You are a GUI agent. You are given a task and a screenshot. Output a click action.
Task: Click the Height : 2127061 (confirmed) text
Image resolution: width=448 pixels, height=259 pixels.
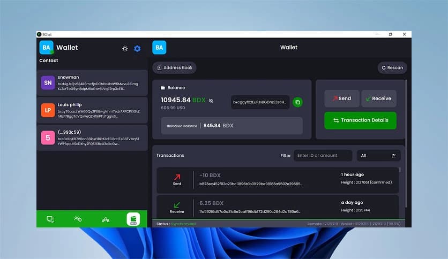pos(367,182)
